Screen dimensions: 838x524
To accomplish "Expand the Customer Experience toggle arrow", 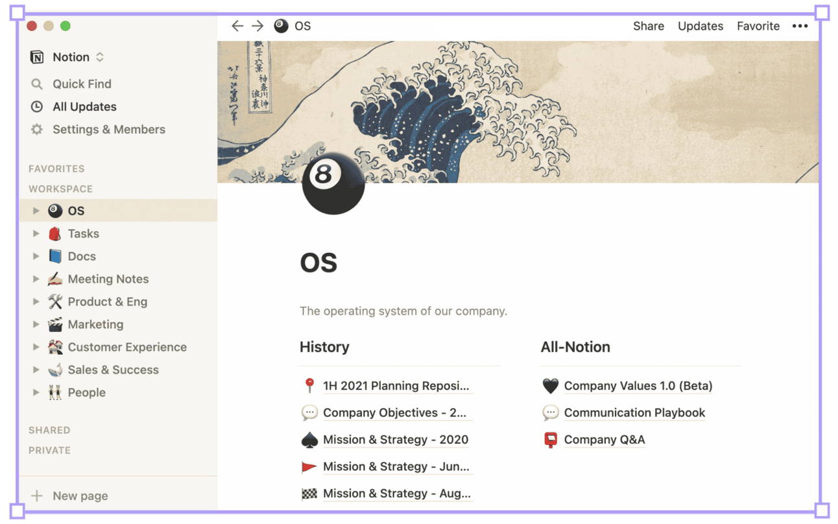I will (36, 347).
